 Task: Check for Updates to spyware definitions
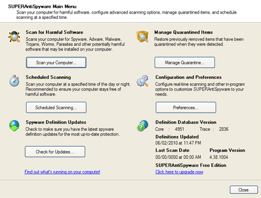pos(55,152)
